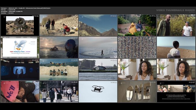Open the city crosswalk pedestrians thumbnail

pyautogui.click(x=59, y=92)
